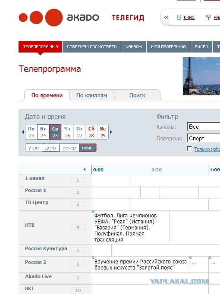Open the СОВЕТУЕМ ПОСМОТРЕТЬ menu item

(92, 46)
